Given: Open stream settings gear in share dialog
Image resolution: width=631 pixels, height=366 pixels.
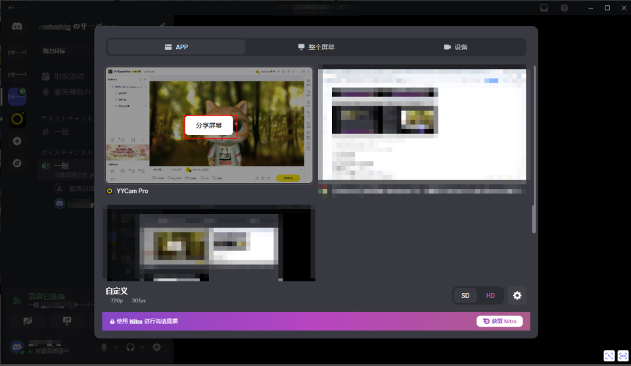Looking at the screenshot, I should (x=517, y=296).
